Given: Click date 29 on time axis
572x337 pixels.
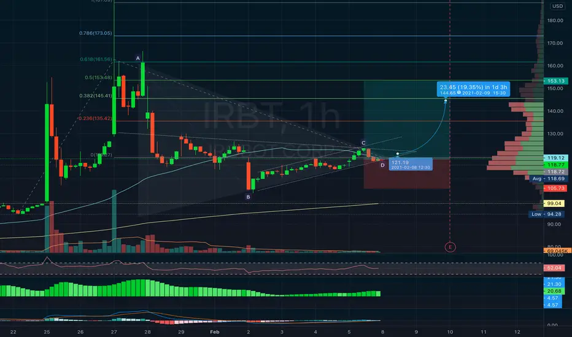Looking at the screenshot, I should click(181, 332).
